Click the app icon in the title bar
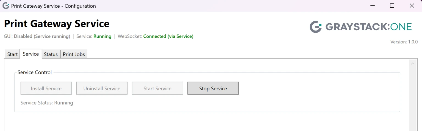 tap(5, 6)
